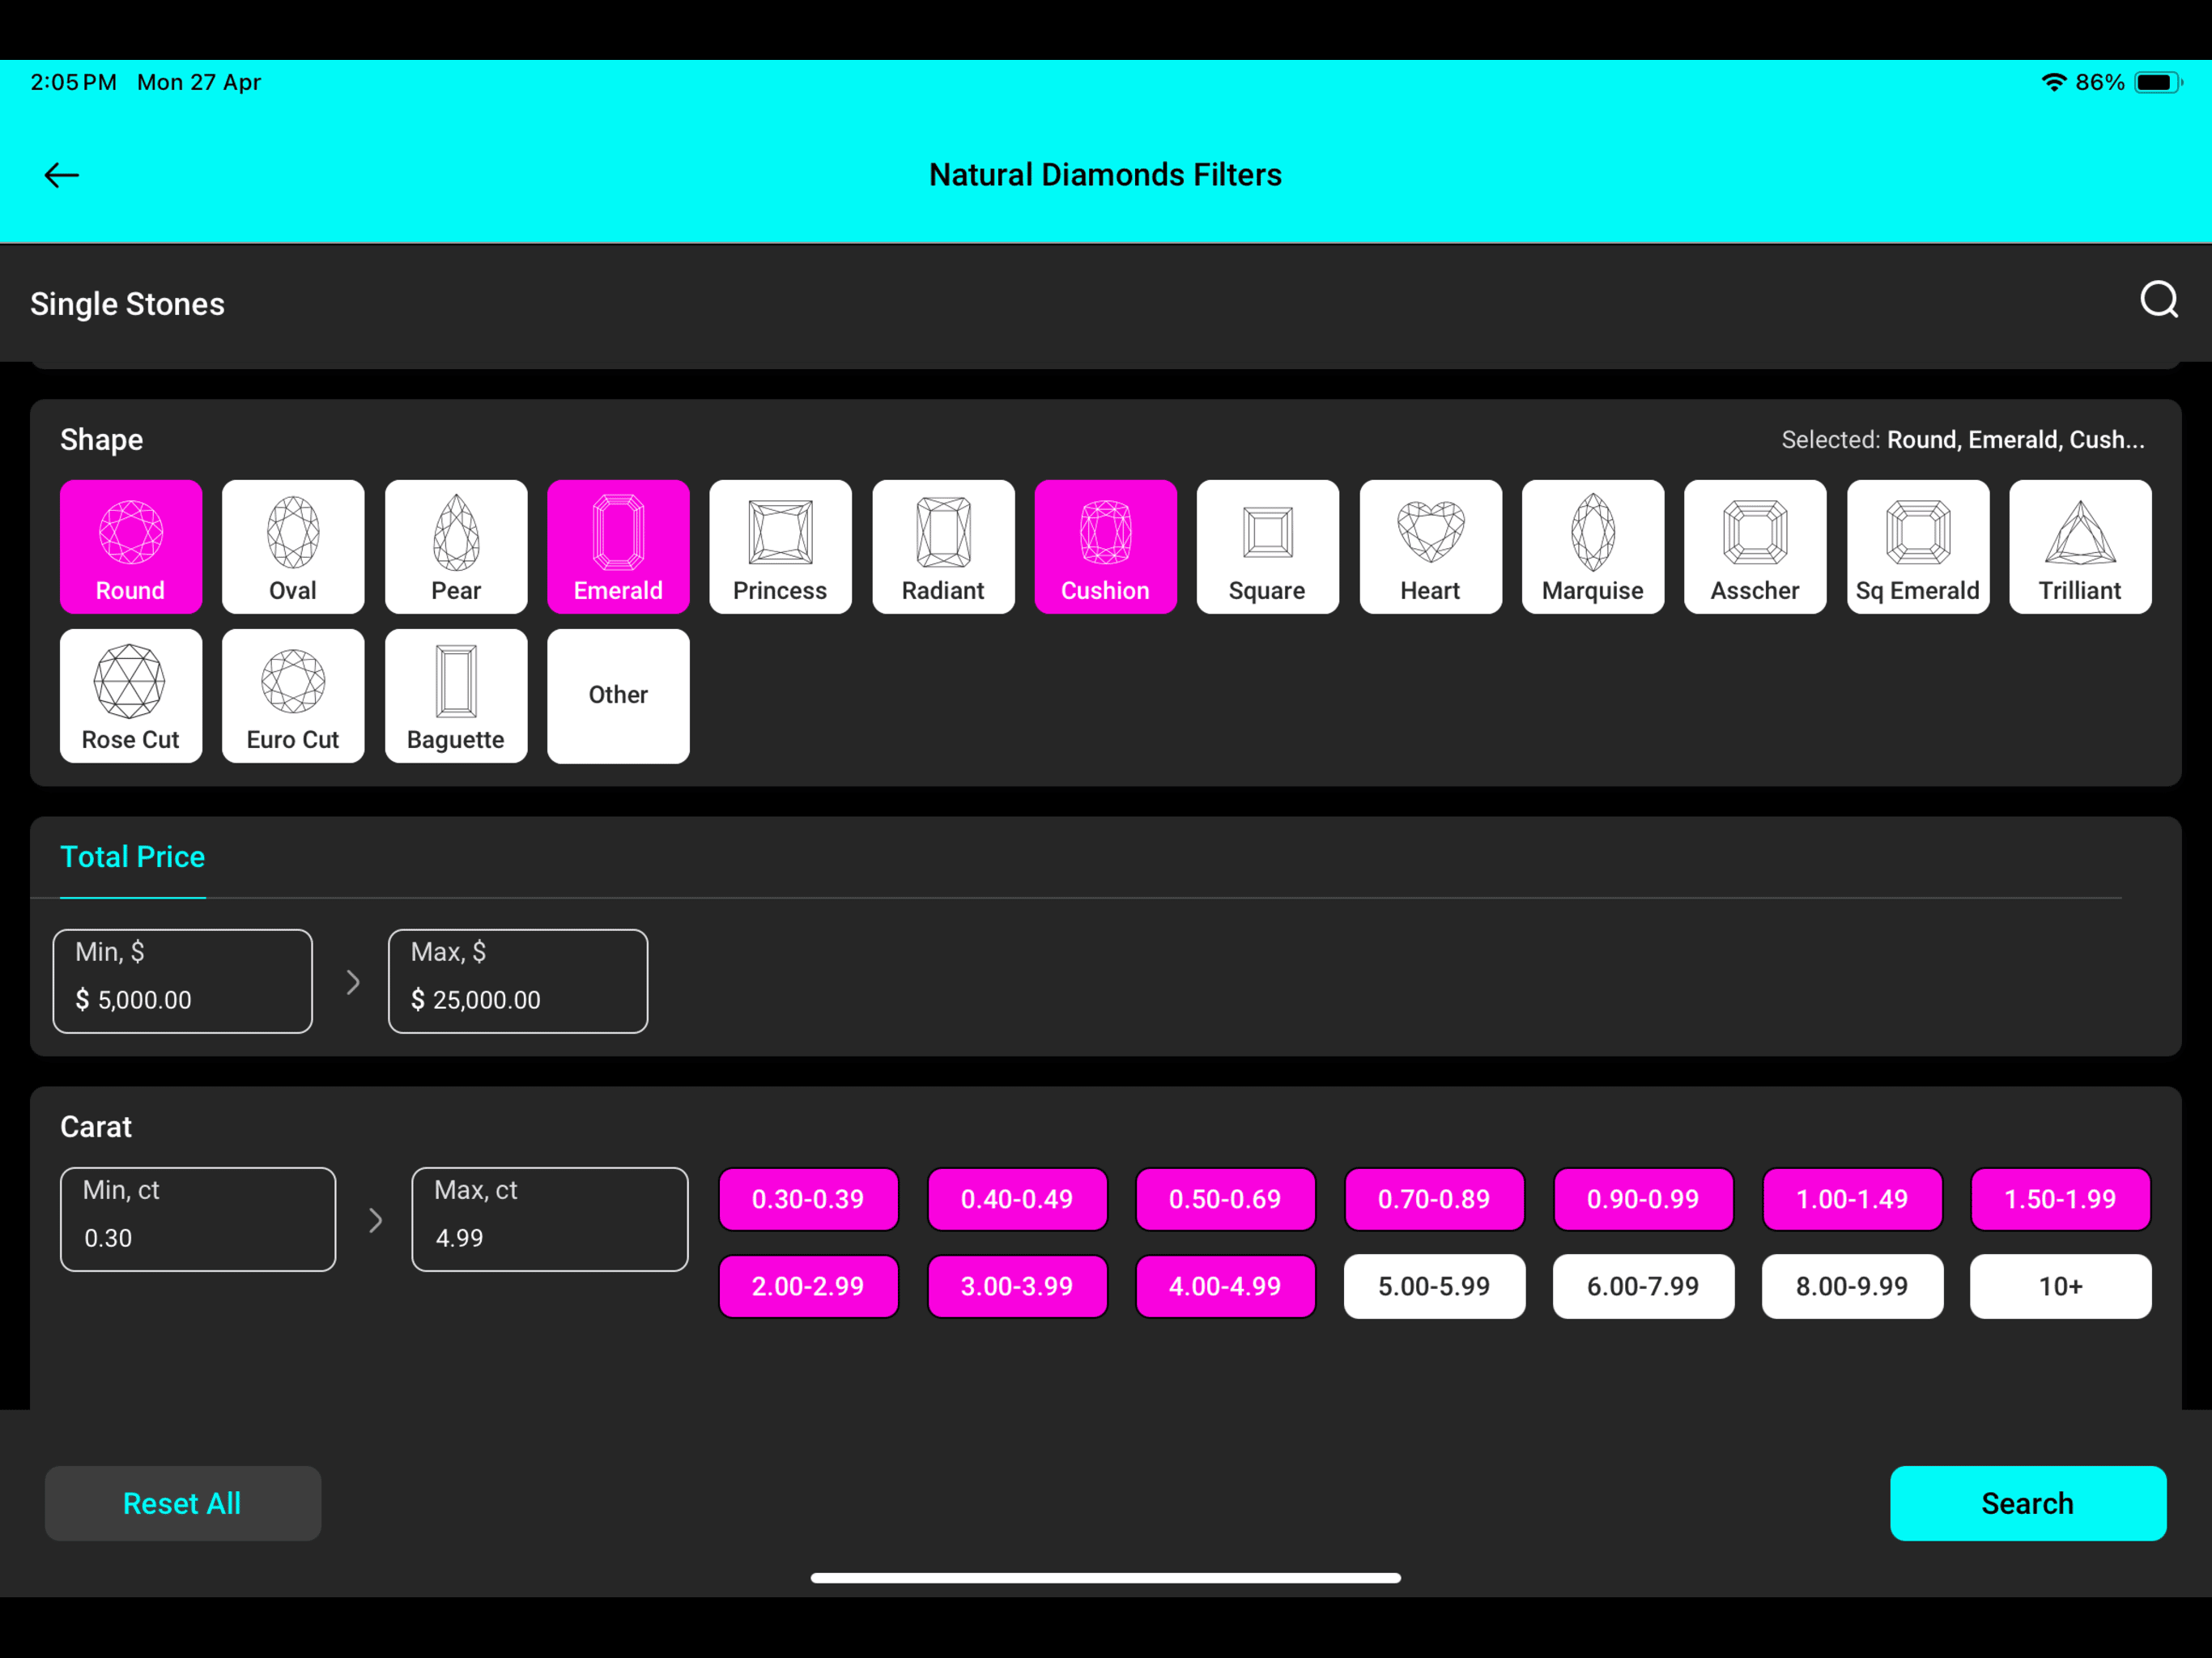Enable carat range 10+

tap(2060, 1286)
